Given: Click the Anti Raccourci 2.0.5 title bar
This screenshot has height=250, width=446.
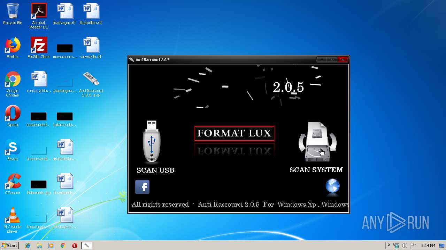Looking at the screenshot, I should click(223, 60).
